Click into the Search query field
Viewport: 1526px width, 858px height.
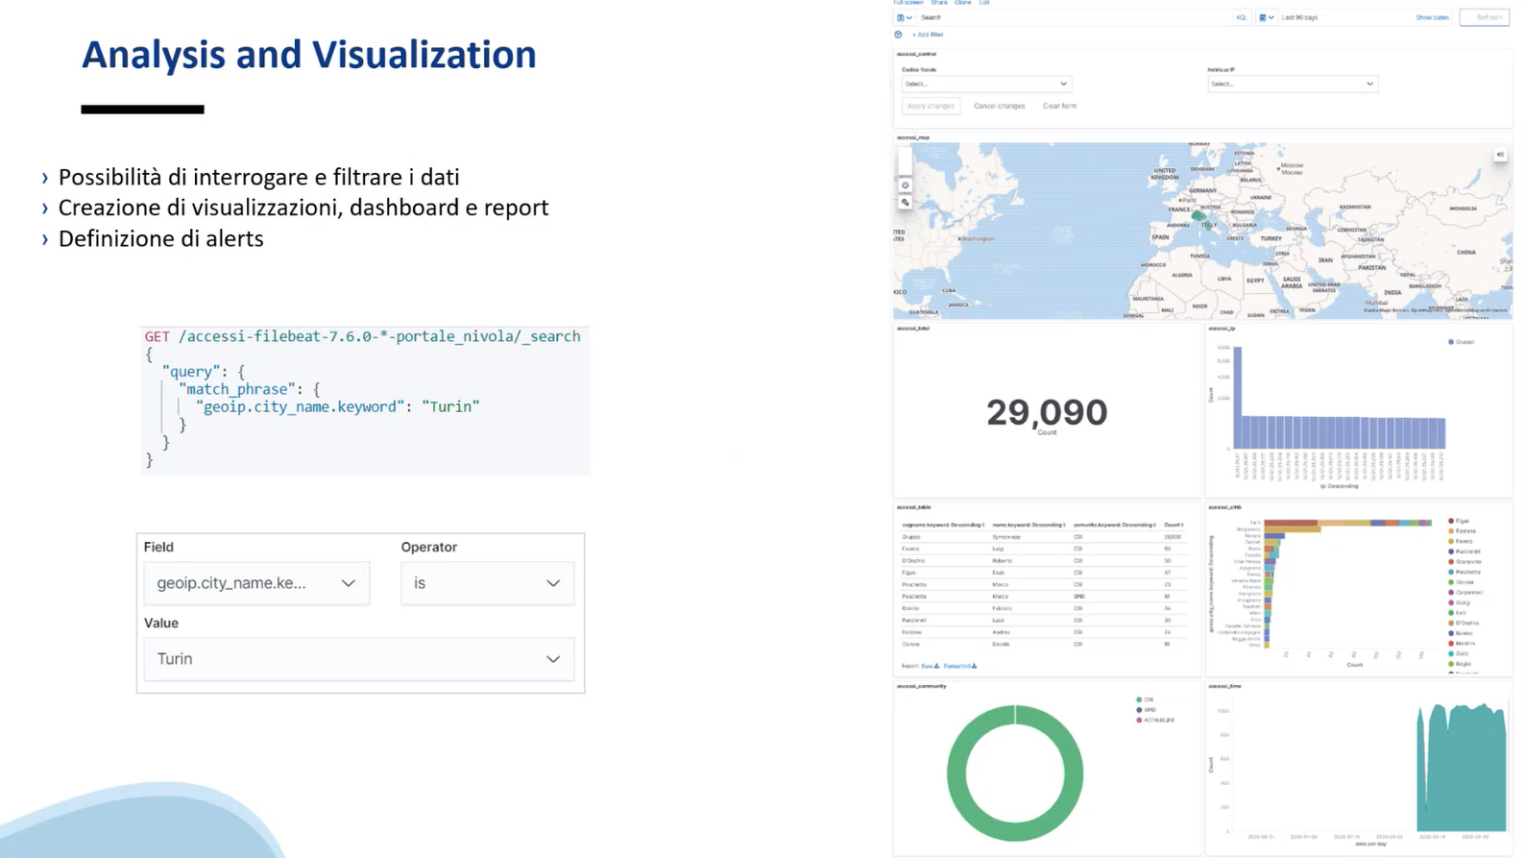click(x=1073, y=17)
